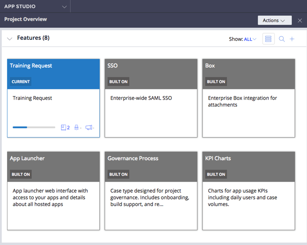The height and width of the screenshot is (245, 307).
Task: Close the Project Overview panel
Action: (300, 20)
